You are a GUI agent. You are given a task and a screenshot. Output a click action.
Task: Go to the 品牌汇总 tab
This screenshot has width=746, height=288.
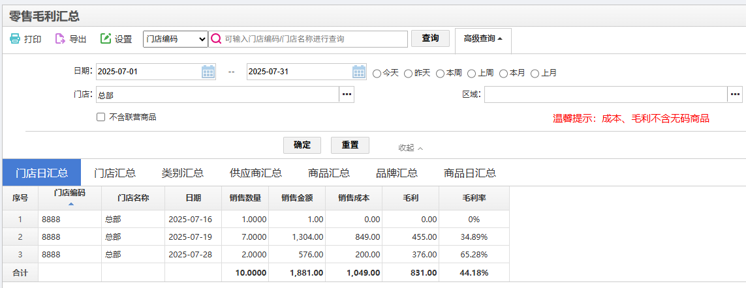tap(397, 173)
